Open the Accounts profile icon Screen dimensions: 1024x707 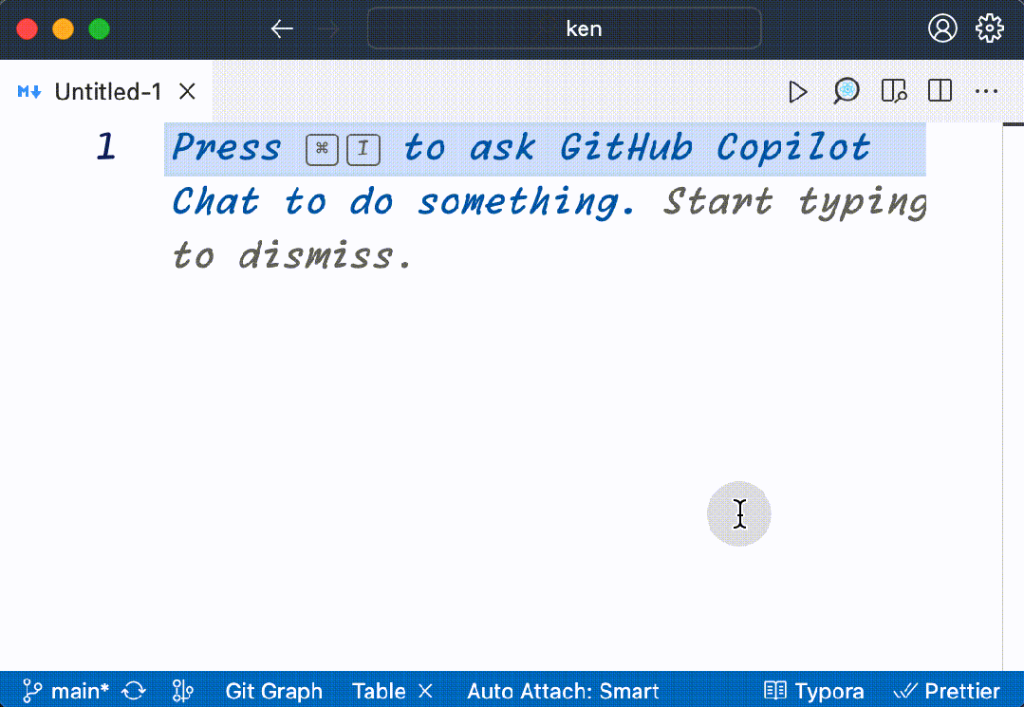coord(942,28)
